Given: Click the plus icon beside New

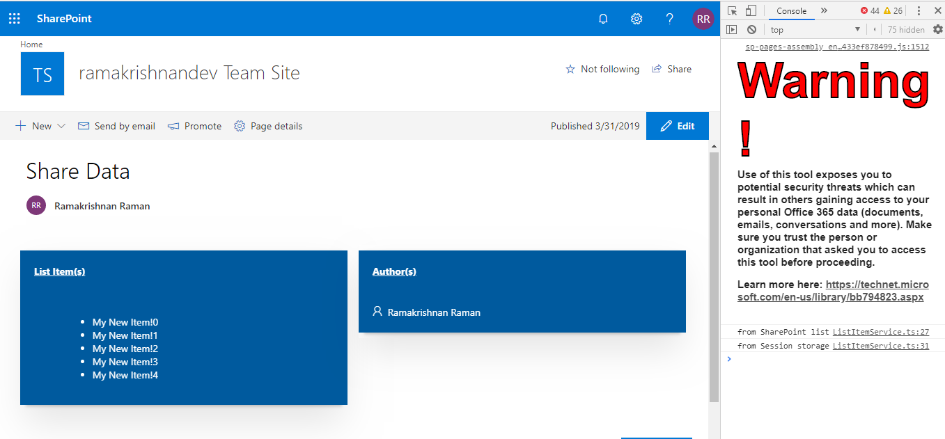Looking at the screenshot, I should 21,126.
